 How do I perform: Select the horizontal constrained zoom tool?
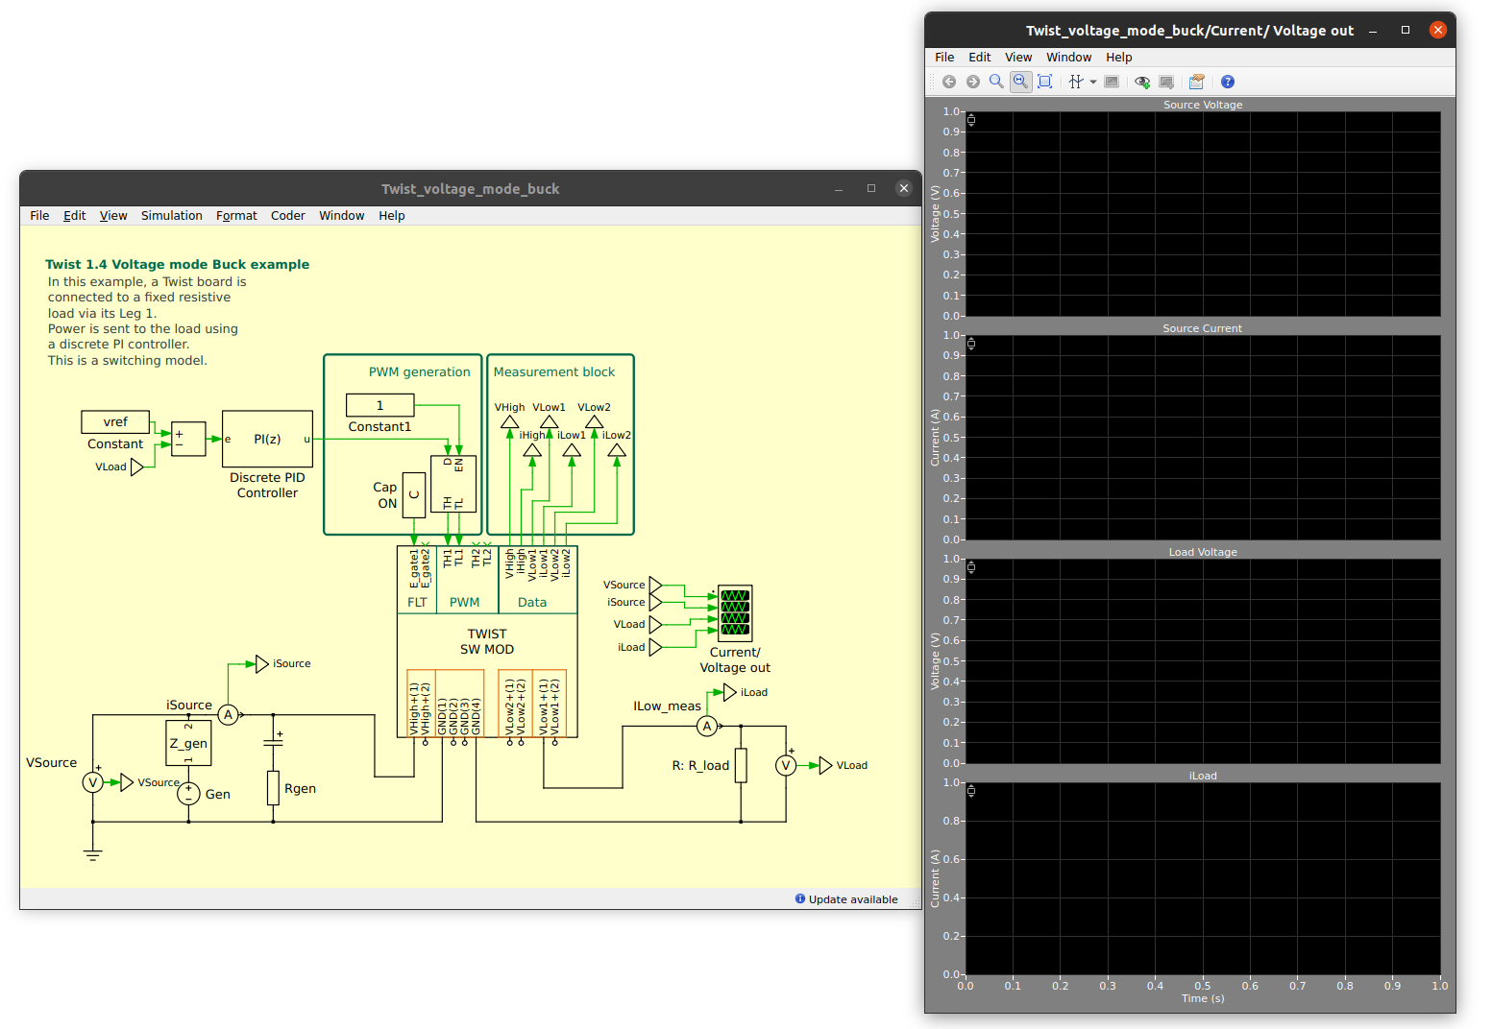1020,82
